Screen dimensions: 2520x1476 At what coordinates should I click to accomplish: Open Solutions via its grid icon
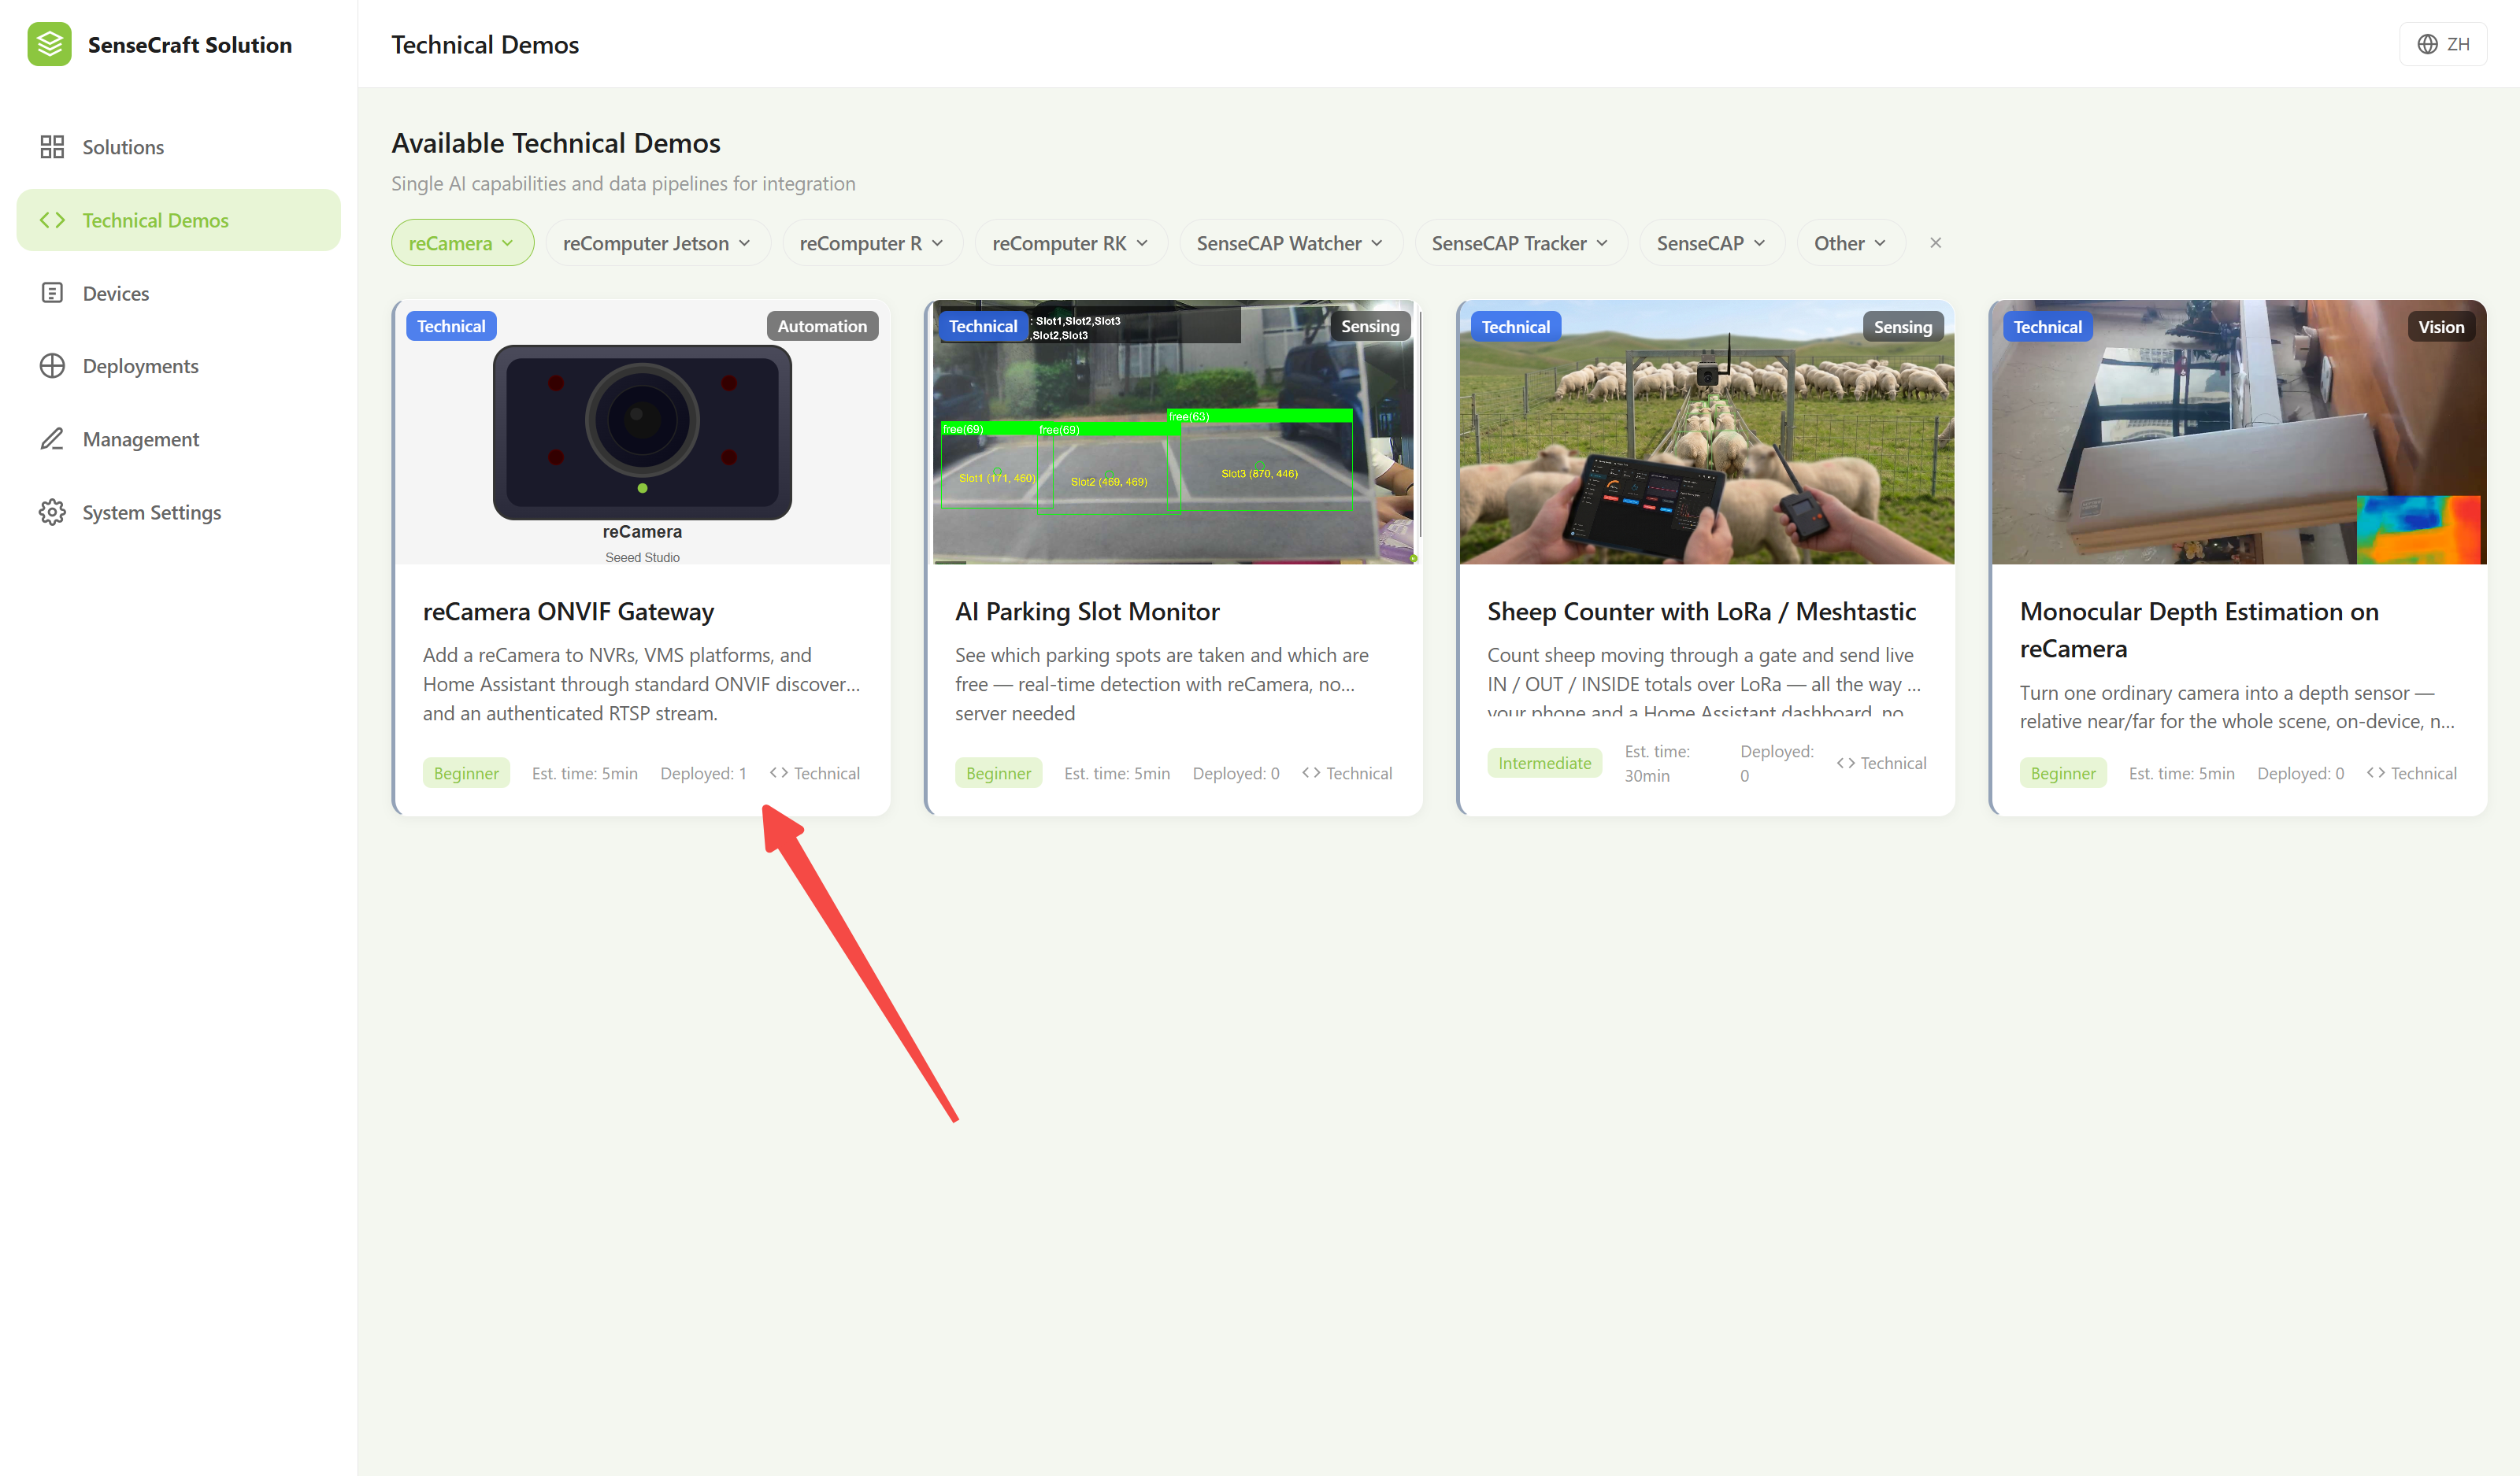pos(52,147)
